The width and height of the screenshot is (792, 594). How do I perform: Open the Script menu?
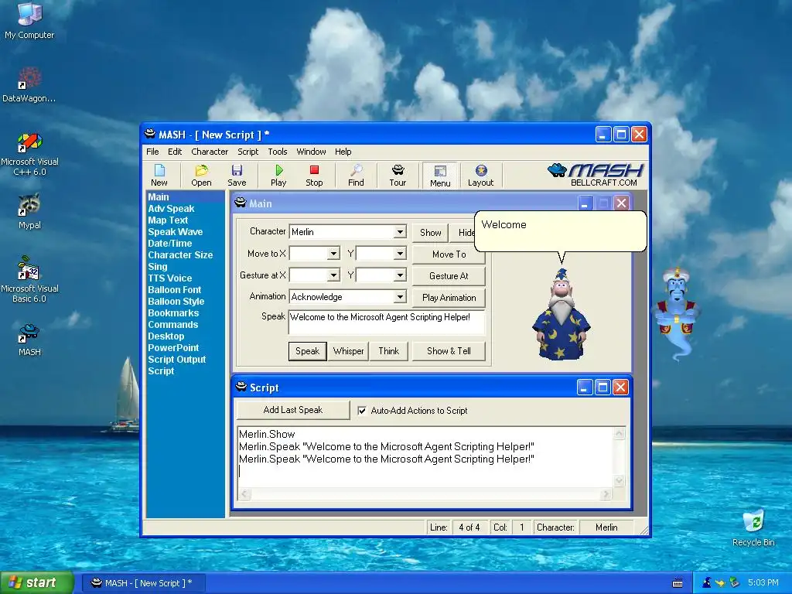point(248,152)
